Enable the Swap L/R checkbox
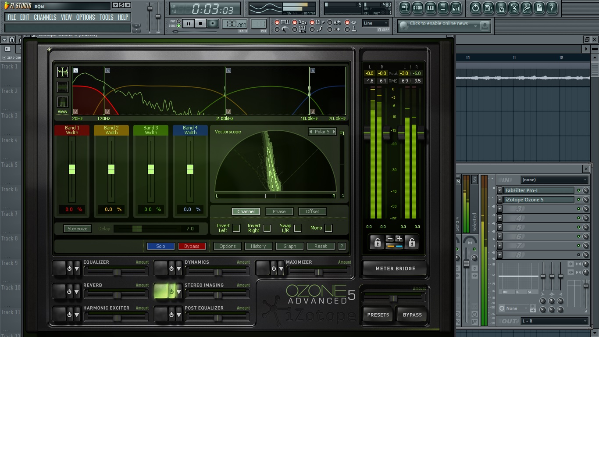 click(x=298, y=228)
